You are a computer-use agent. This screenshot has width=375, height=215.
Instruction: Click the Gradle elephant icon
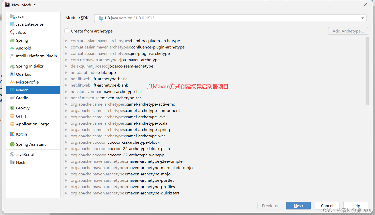12,98
